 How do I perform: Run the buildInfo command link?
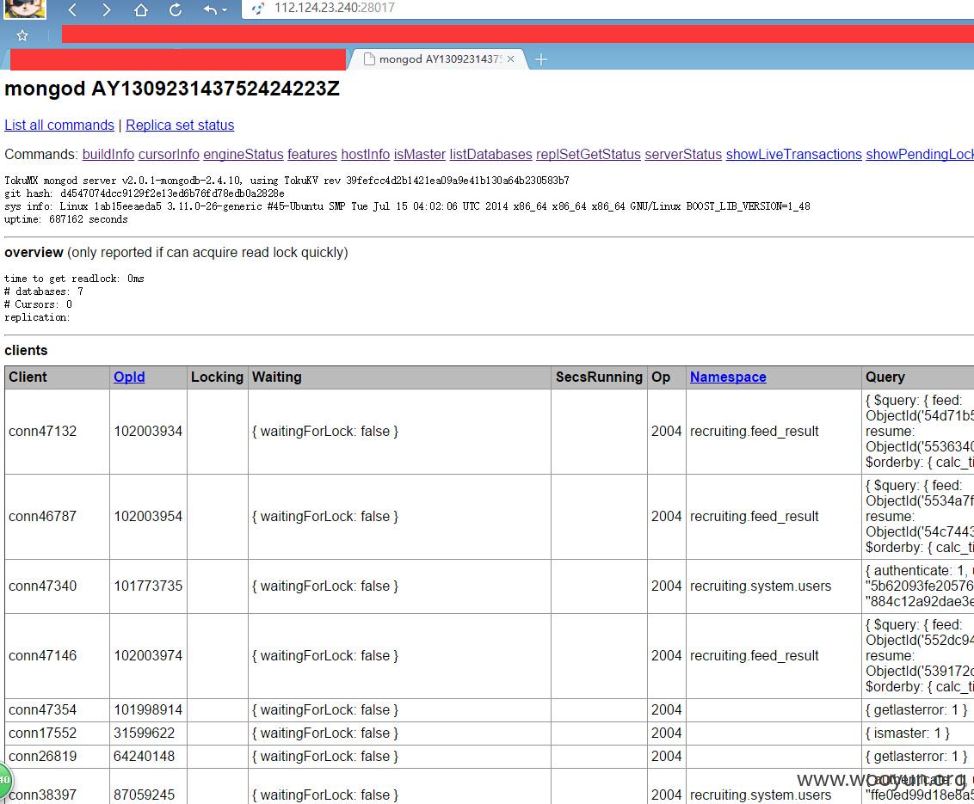(108, 154)
